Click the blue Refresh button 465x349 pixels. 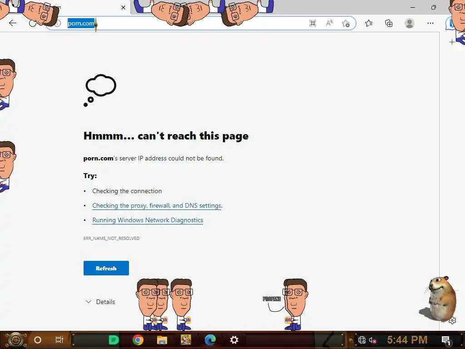point(106,268)
